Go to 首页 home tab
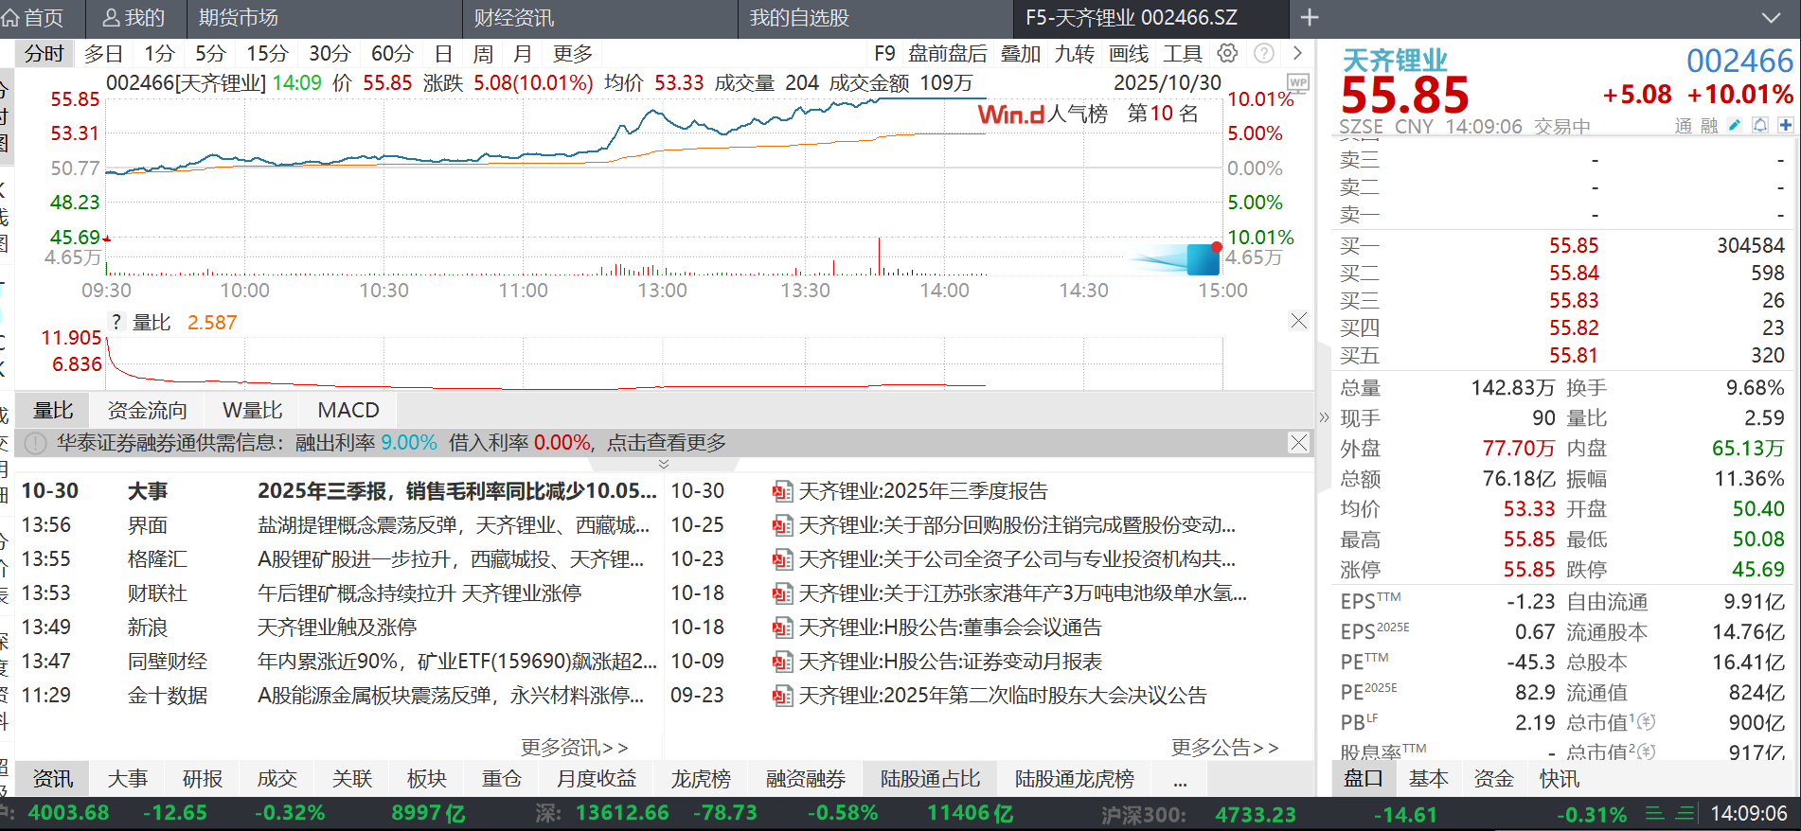Viewport: 1801px width, 831px height. point(34,17)
